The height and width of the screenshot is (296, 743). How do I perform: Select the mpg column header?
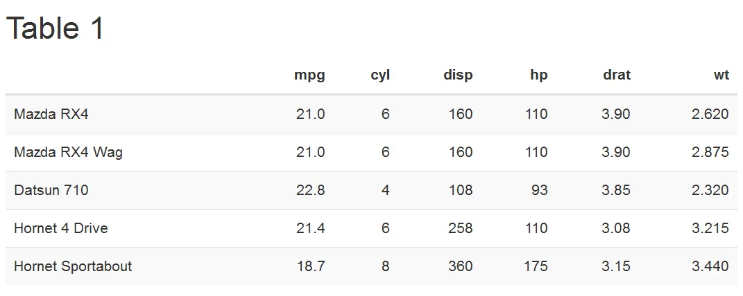tap(309, 75)
